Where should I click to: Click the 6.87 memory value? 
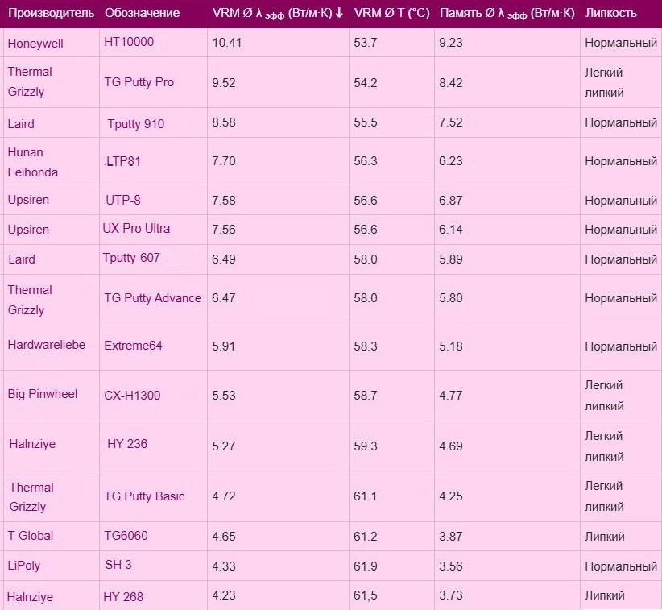pyautogui.click(x=451, y=200)
